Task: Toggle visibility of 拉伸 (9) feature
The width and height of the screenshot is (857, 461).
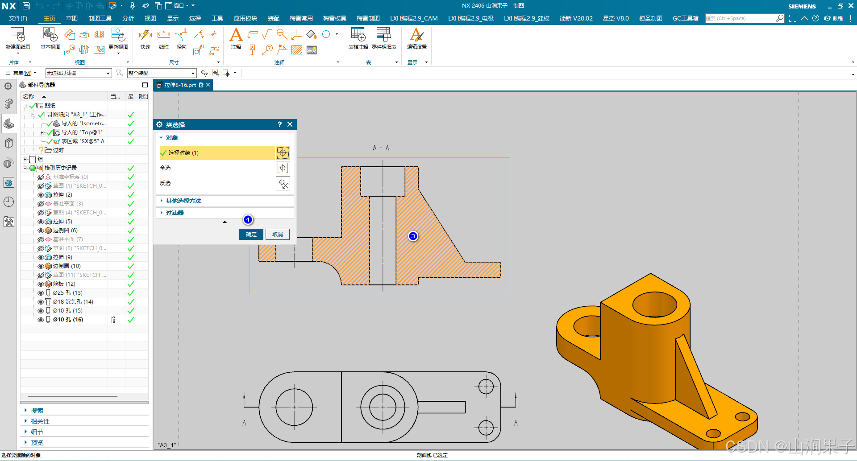Action: [41, 257]
